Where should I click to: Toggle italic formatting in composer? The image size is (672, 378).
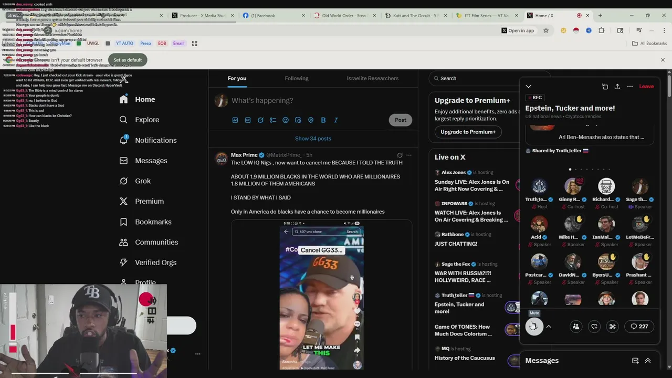pyautogui.click(x=336, y=120)
